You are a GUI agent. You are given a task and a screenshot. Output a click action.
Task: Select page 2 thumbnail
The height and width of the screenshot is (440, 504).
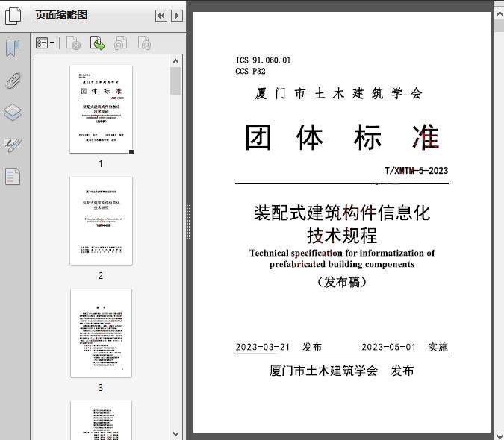101,221
